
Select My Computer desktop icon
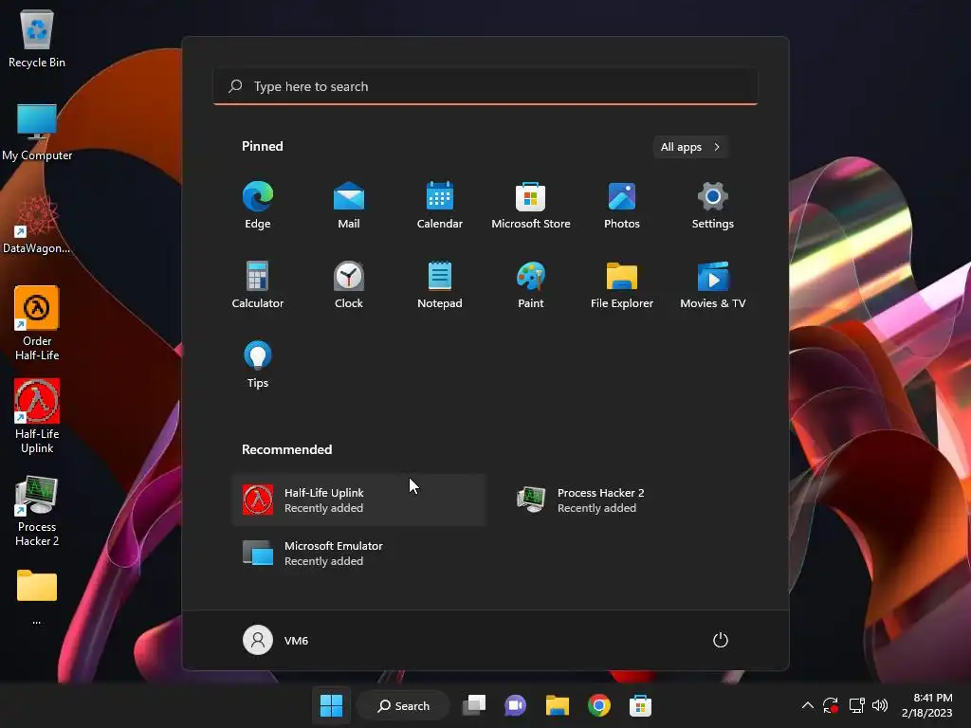point(37,132)
